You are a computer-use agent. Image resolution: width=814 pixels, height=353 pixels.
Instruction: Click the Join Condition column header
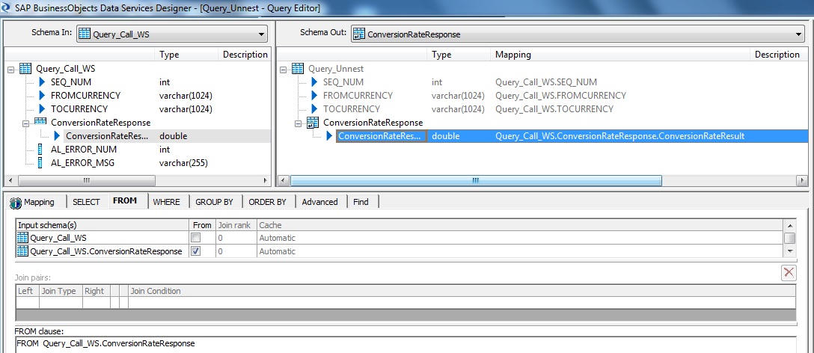(x=462, y=291)
